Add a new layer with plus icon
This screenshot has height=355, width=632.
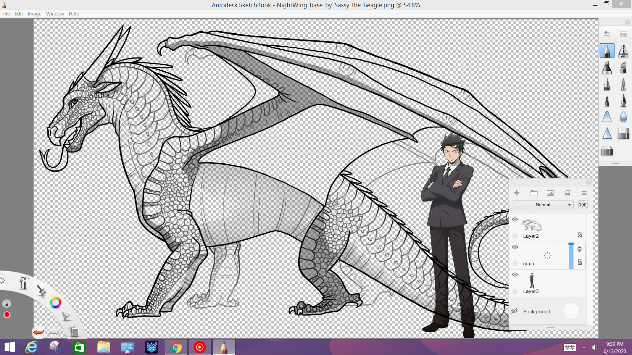tap(517, 193)
